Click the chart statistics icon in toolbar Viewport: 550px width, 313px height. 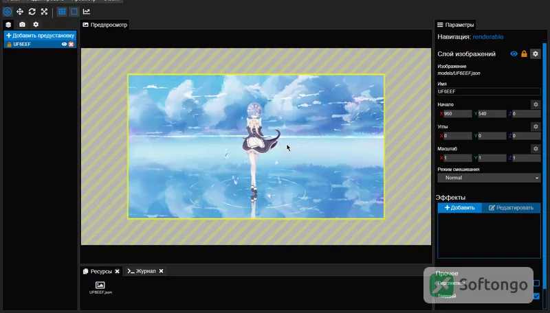[87, 12]
